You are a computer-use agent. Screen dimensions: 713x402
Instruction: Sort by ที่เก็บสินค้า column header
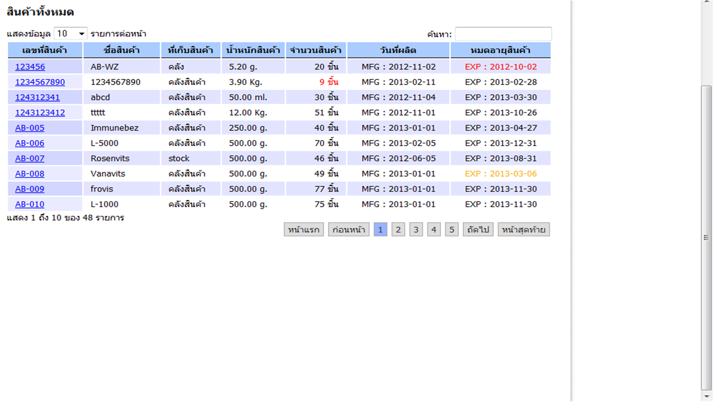[x=191, y=50]
